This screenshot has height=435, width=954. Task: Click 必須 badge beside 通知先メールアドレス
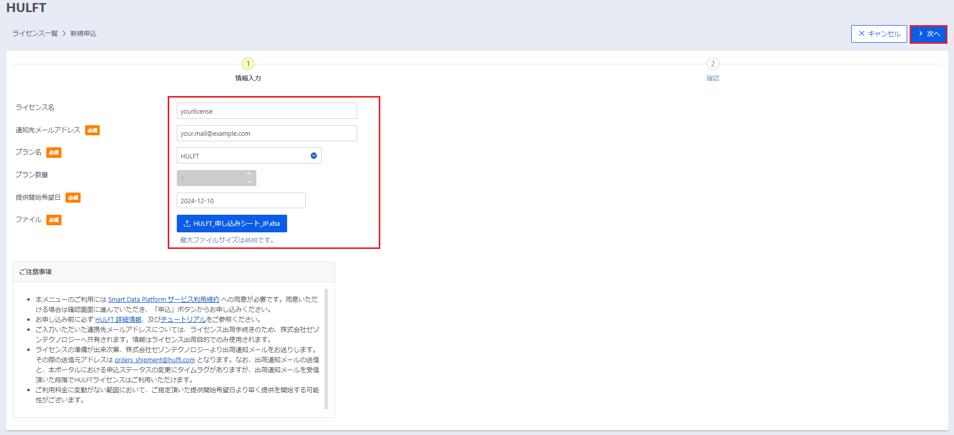92,130
